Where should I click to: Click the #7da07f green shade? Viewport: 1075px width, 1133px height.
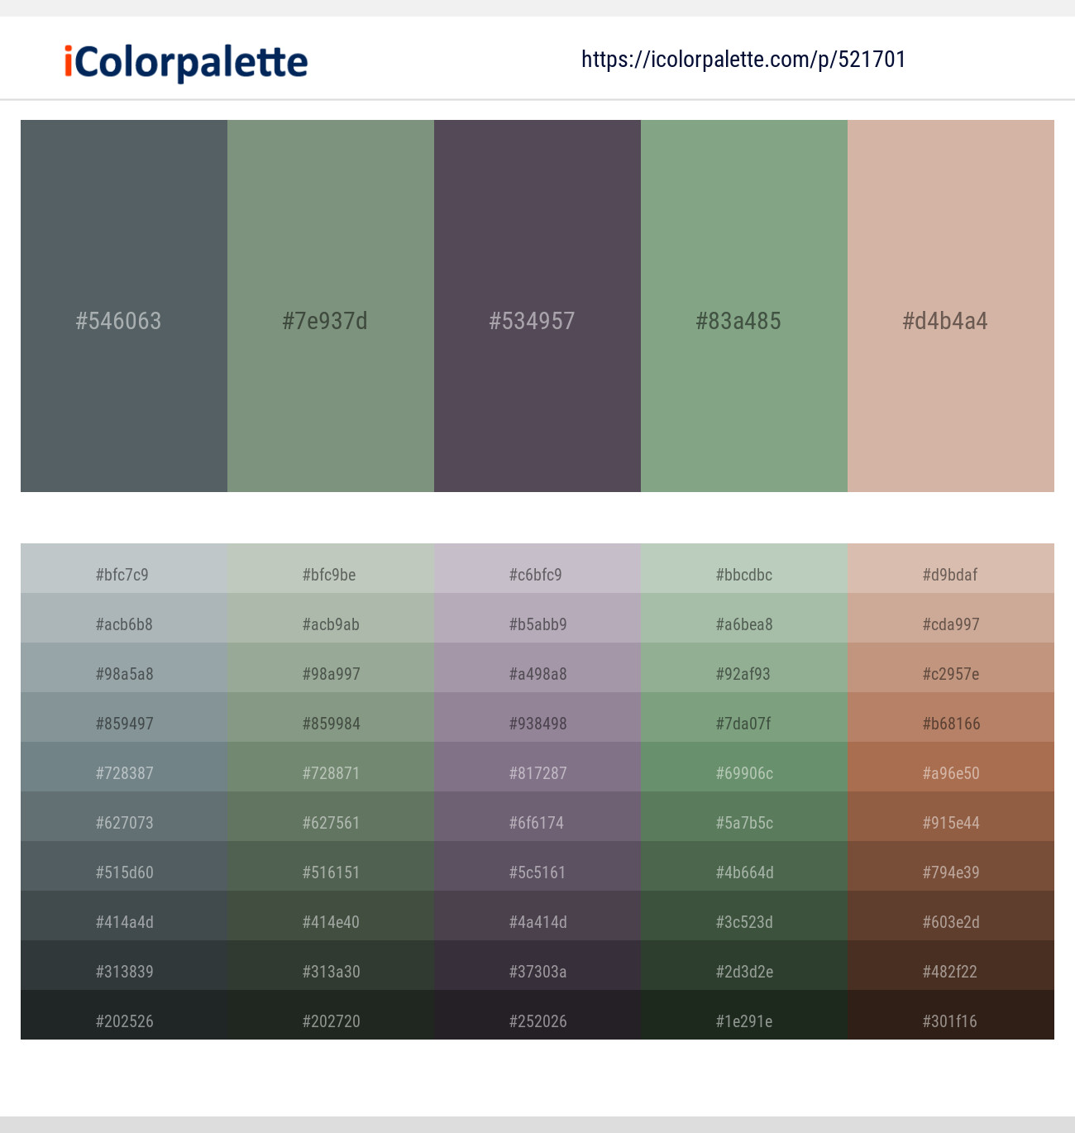coord(743,723)
